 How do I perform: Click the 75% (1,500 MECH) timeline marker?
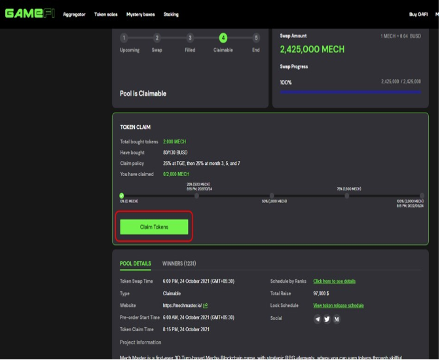point(347,196)
